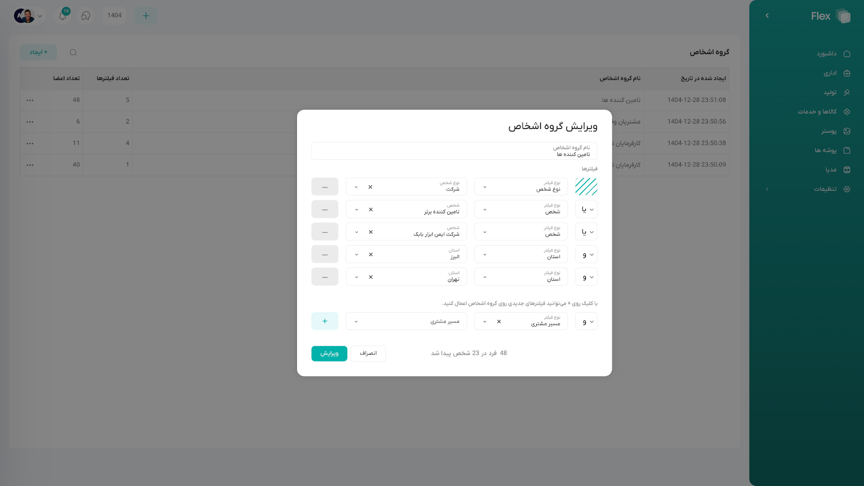Open the نوع فیلتر dropdown showing نوع شخص
Viewport: 864px width, 486px height.
(x=521, y=187)
